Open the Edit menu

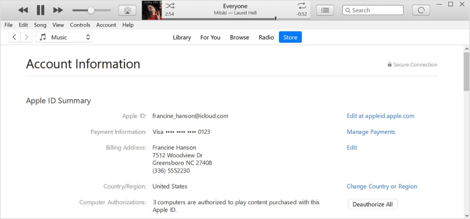[23, 25]
